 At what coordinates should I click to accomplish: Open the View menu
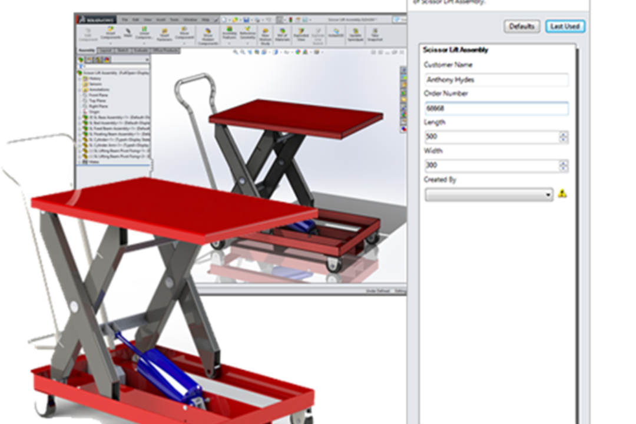(147, 20)
